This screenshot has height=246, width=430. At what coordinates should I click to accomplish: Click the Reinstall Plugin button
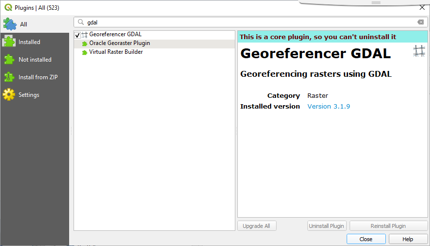tap(388, 226)
